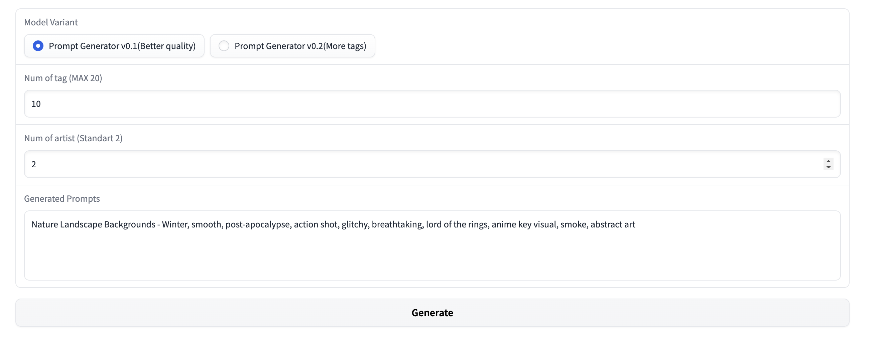Select Prompt Generator v0.1 radio button
The height and width of the screenshot is (338, 877).
38,46
